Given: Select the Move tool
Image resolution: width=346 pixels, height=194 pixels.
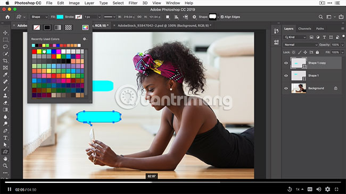Looking at the screenshot, I should (x=5, y=32).
